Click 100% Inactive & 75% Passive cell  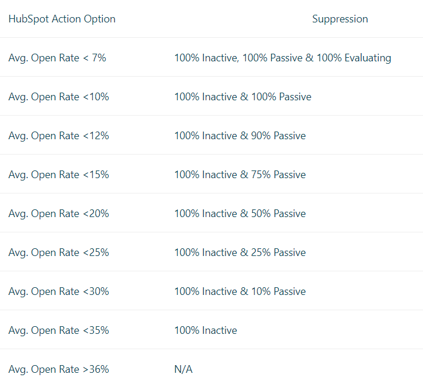coord(240,175)
